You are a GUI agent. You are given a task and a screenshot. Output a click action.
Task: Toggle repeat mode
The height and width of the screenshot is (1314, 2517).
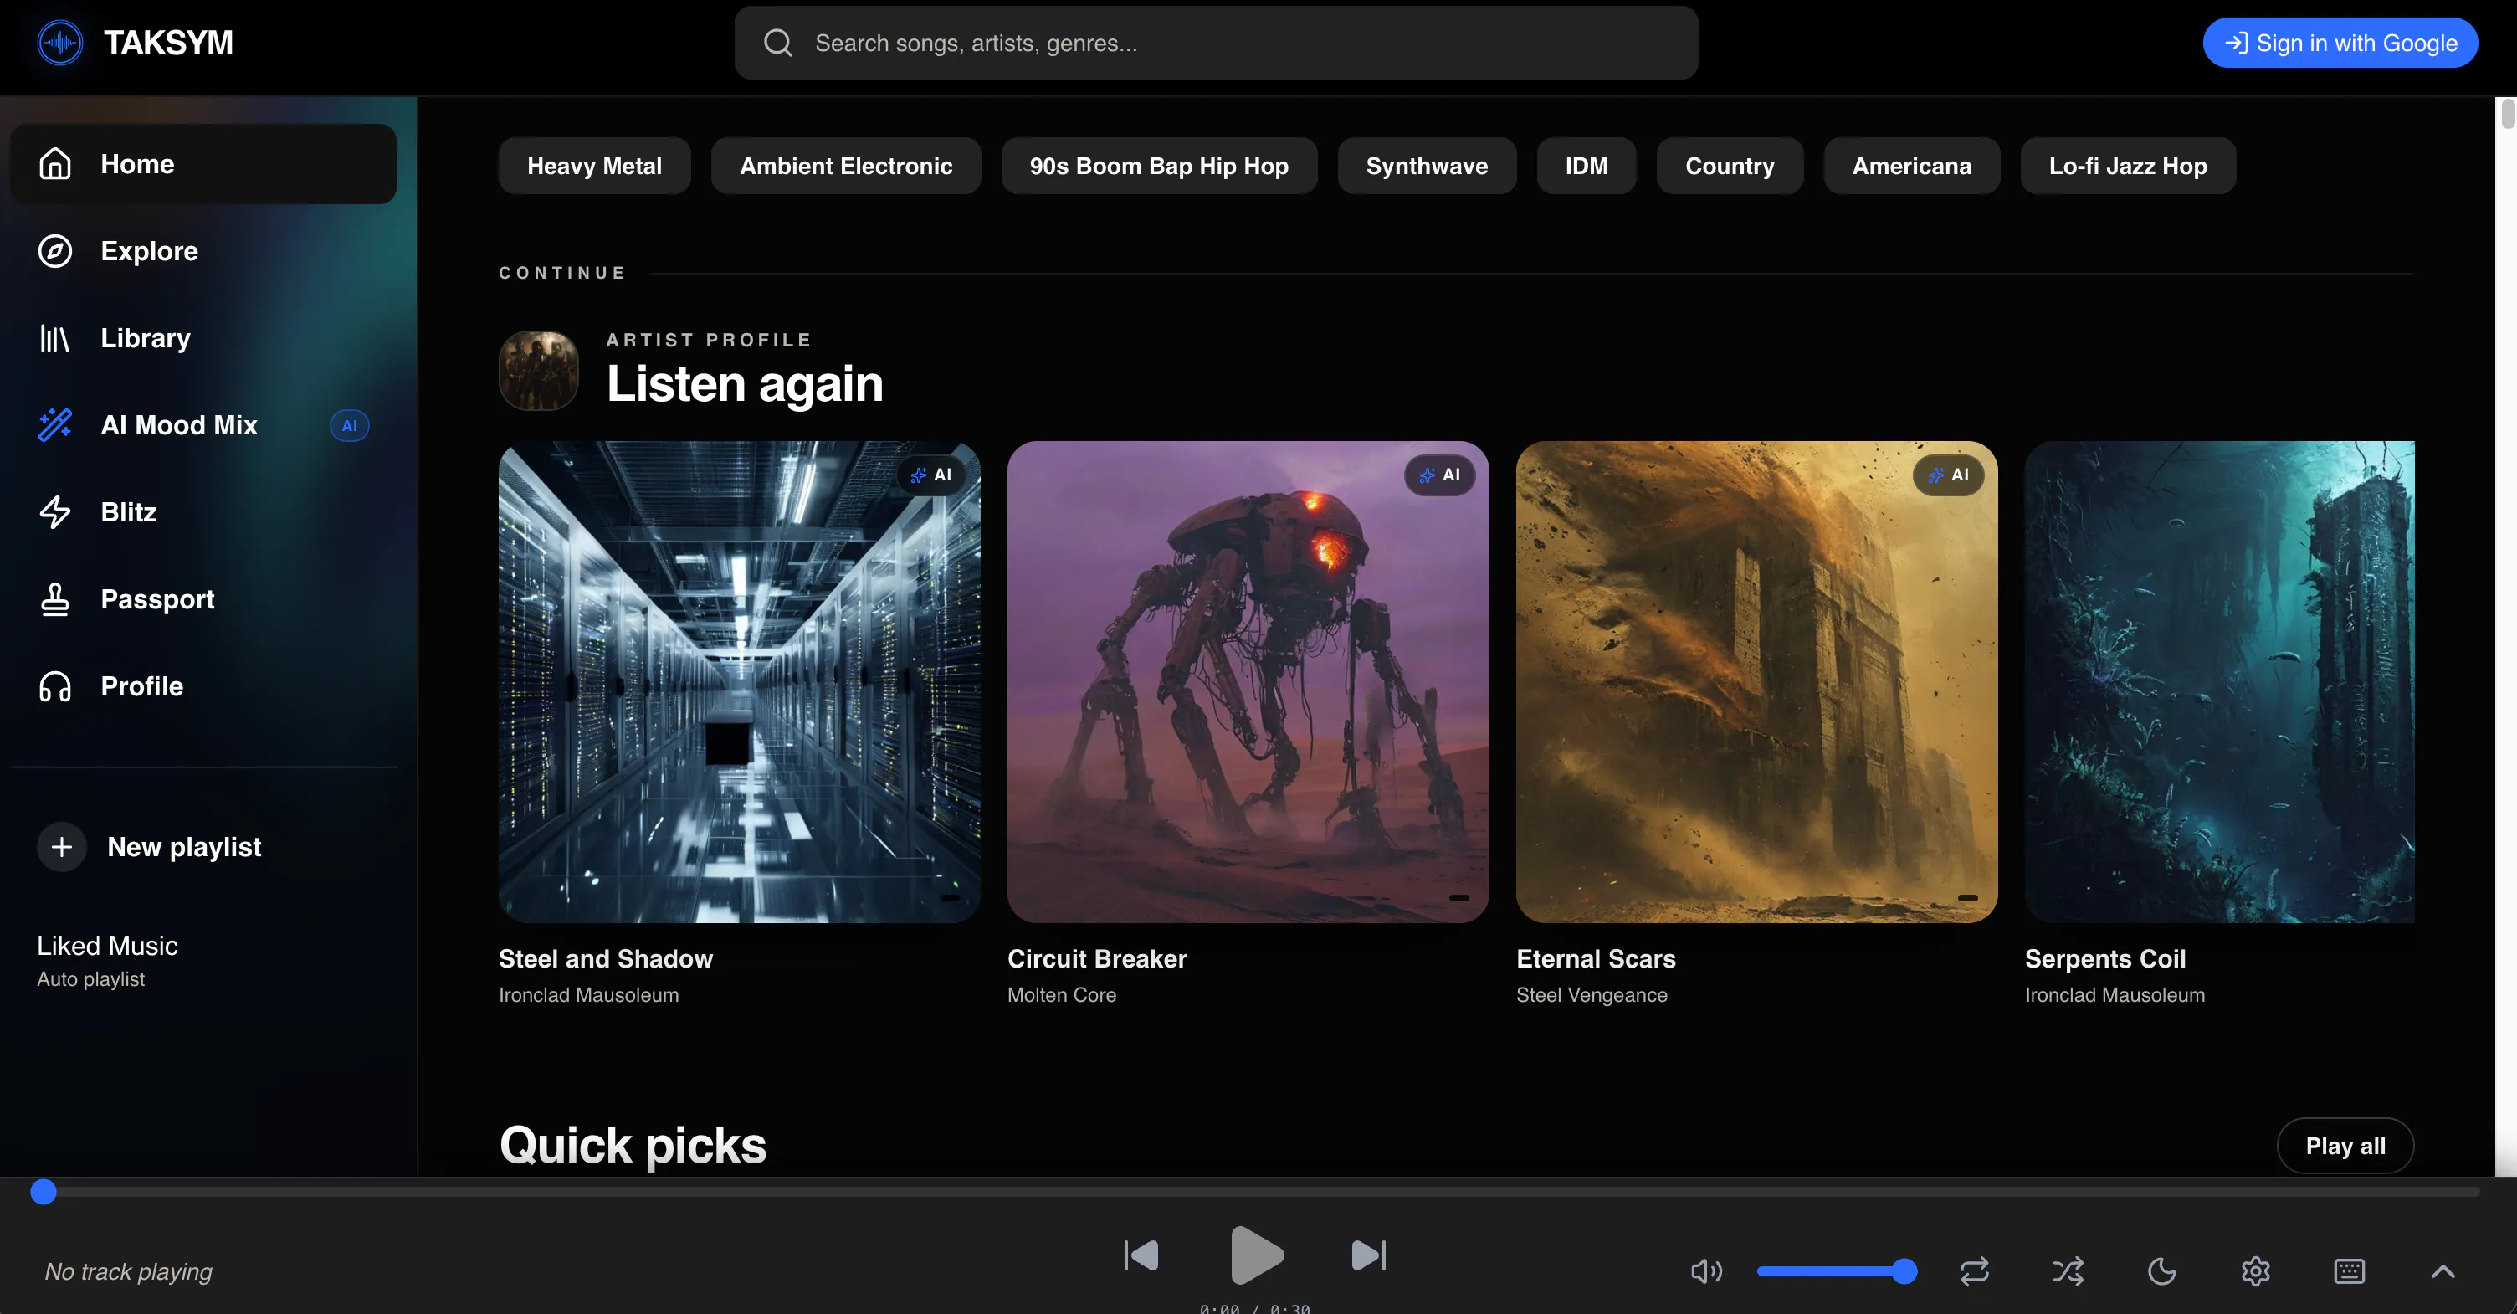(x=1974, y=1271)
